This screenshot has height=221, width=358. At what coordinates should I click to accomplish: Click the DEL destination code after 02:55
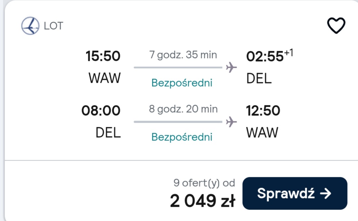click(x=259, y=78)
